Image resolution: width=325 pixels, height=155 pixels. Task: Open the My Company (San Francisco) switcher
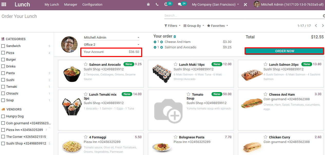pos(215,5)
